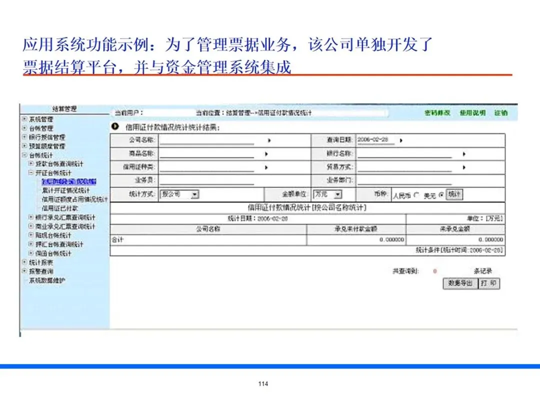540x405 pixels.
Task: Expand the 银行授信管理 tree node
Action: click(24, 137)
